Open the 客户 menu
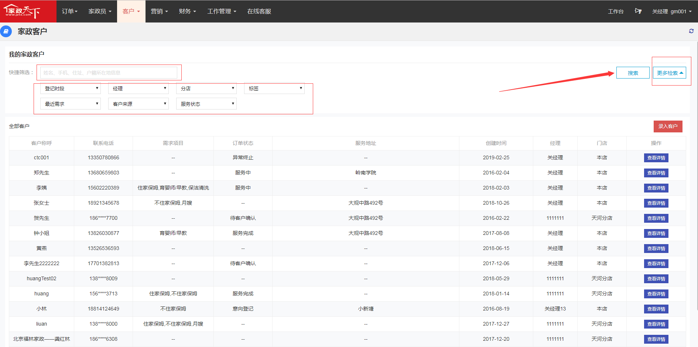698x347 pixels. pos(131,11)
